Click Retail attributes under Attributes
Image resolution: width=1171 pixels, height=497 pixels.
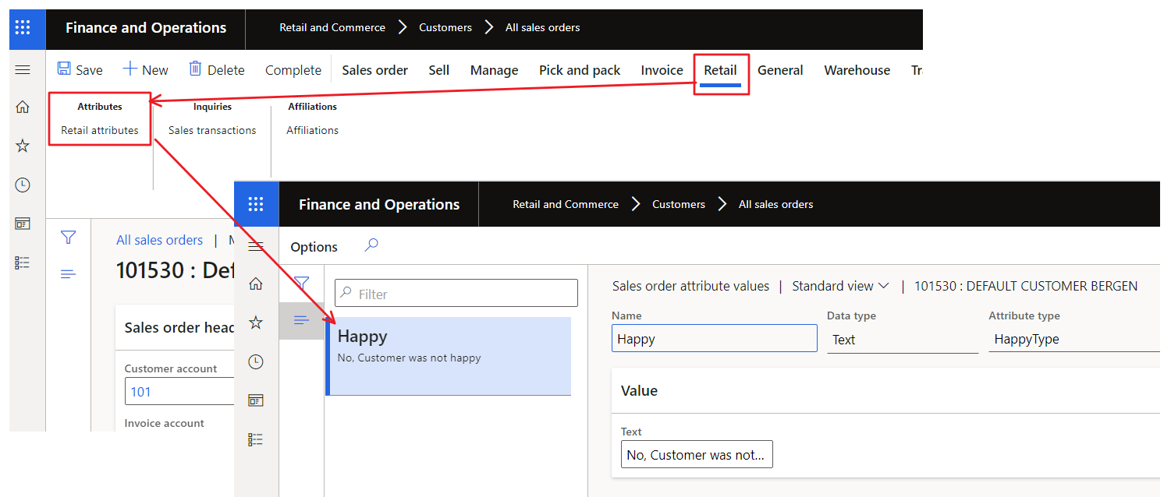click(x=100, y=130)
